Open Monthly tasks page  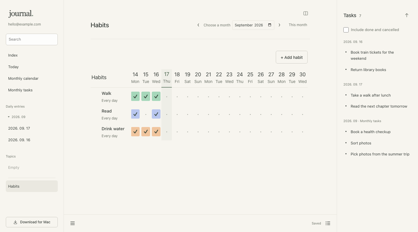(x=32, y=90)
